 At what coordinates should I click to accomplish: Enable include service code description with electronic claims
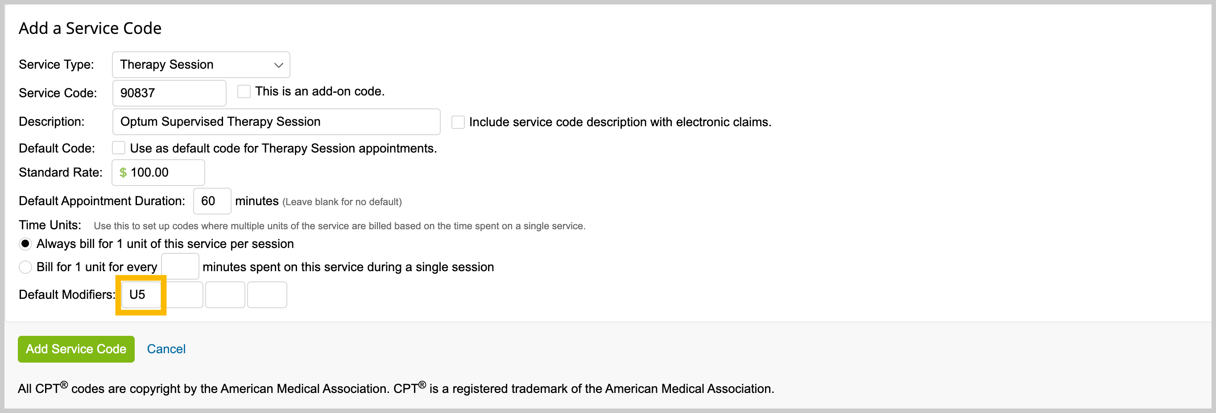(458, 122)
